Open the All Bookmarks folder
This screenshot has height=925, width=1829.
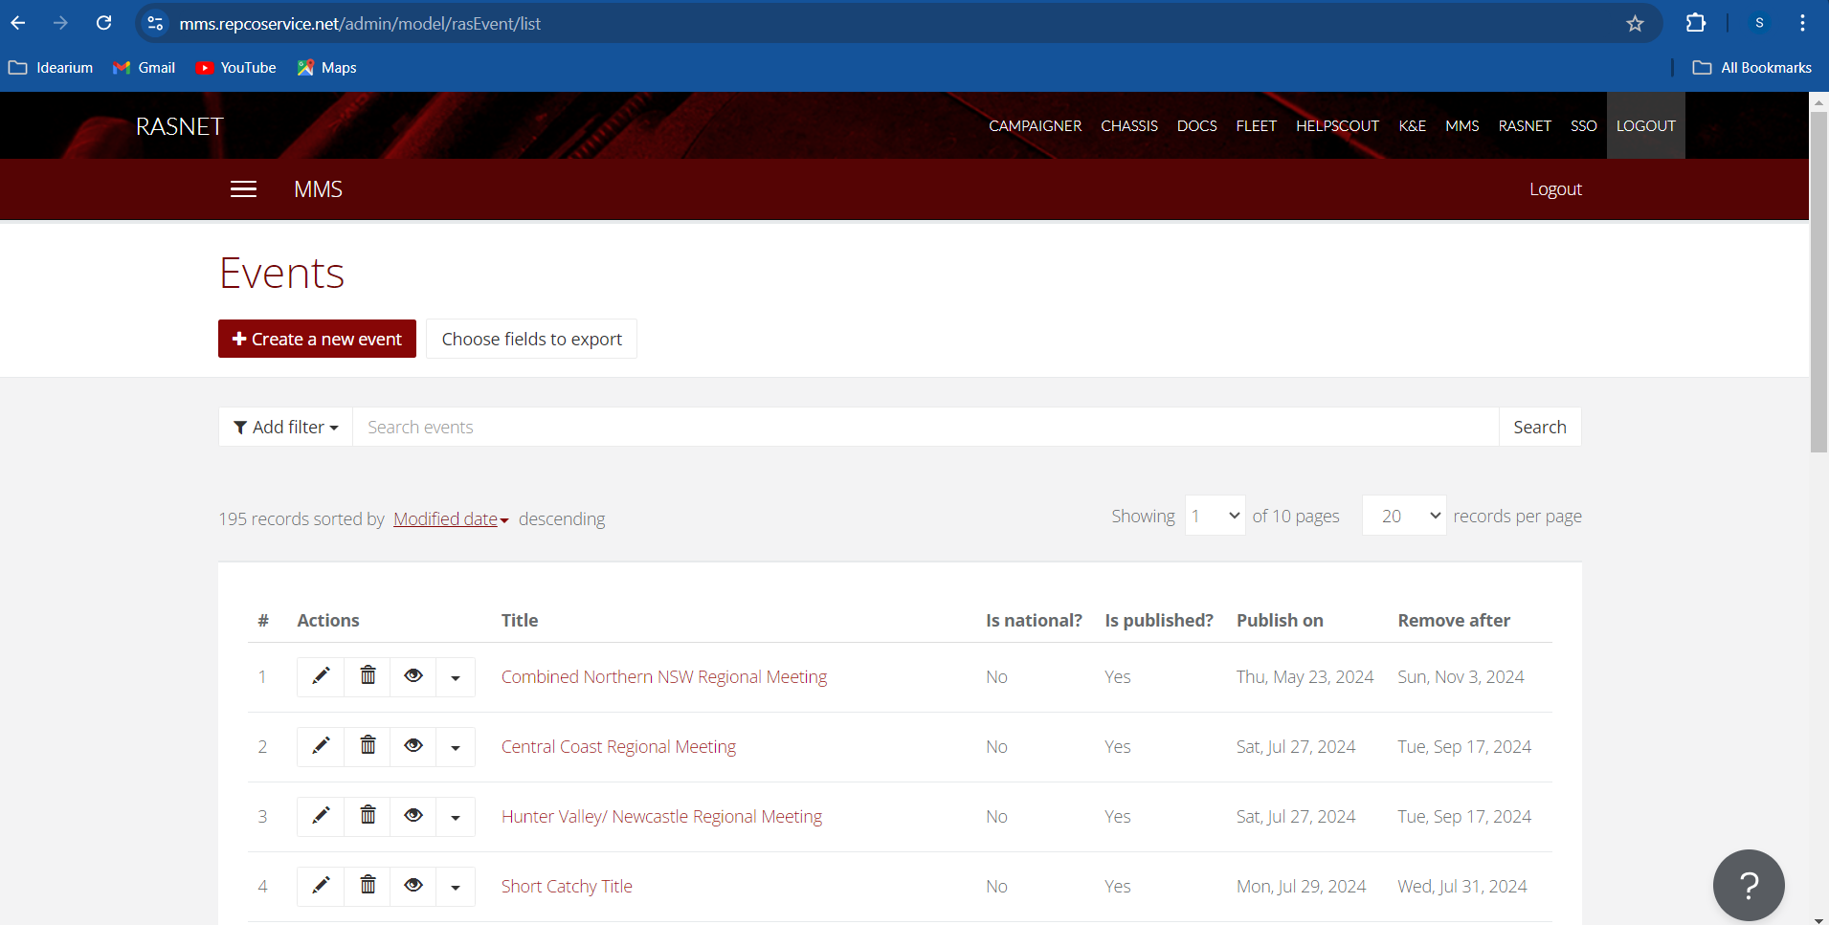[x=1751, y=68]
